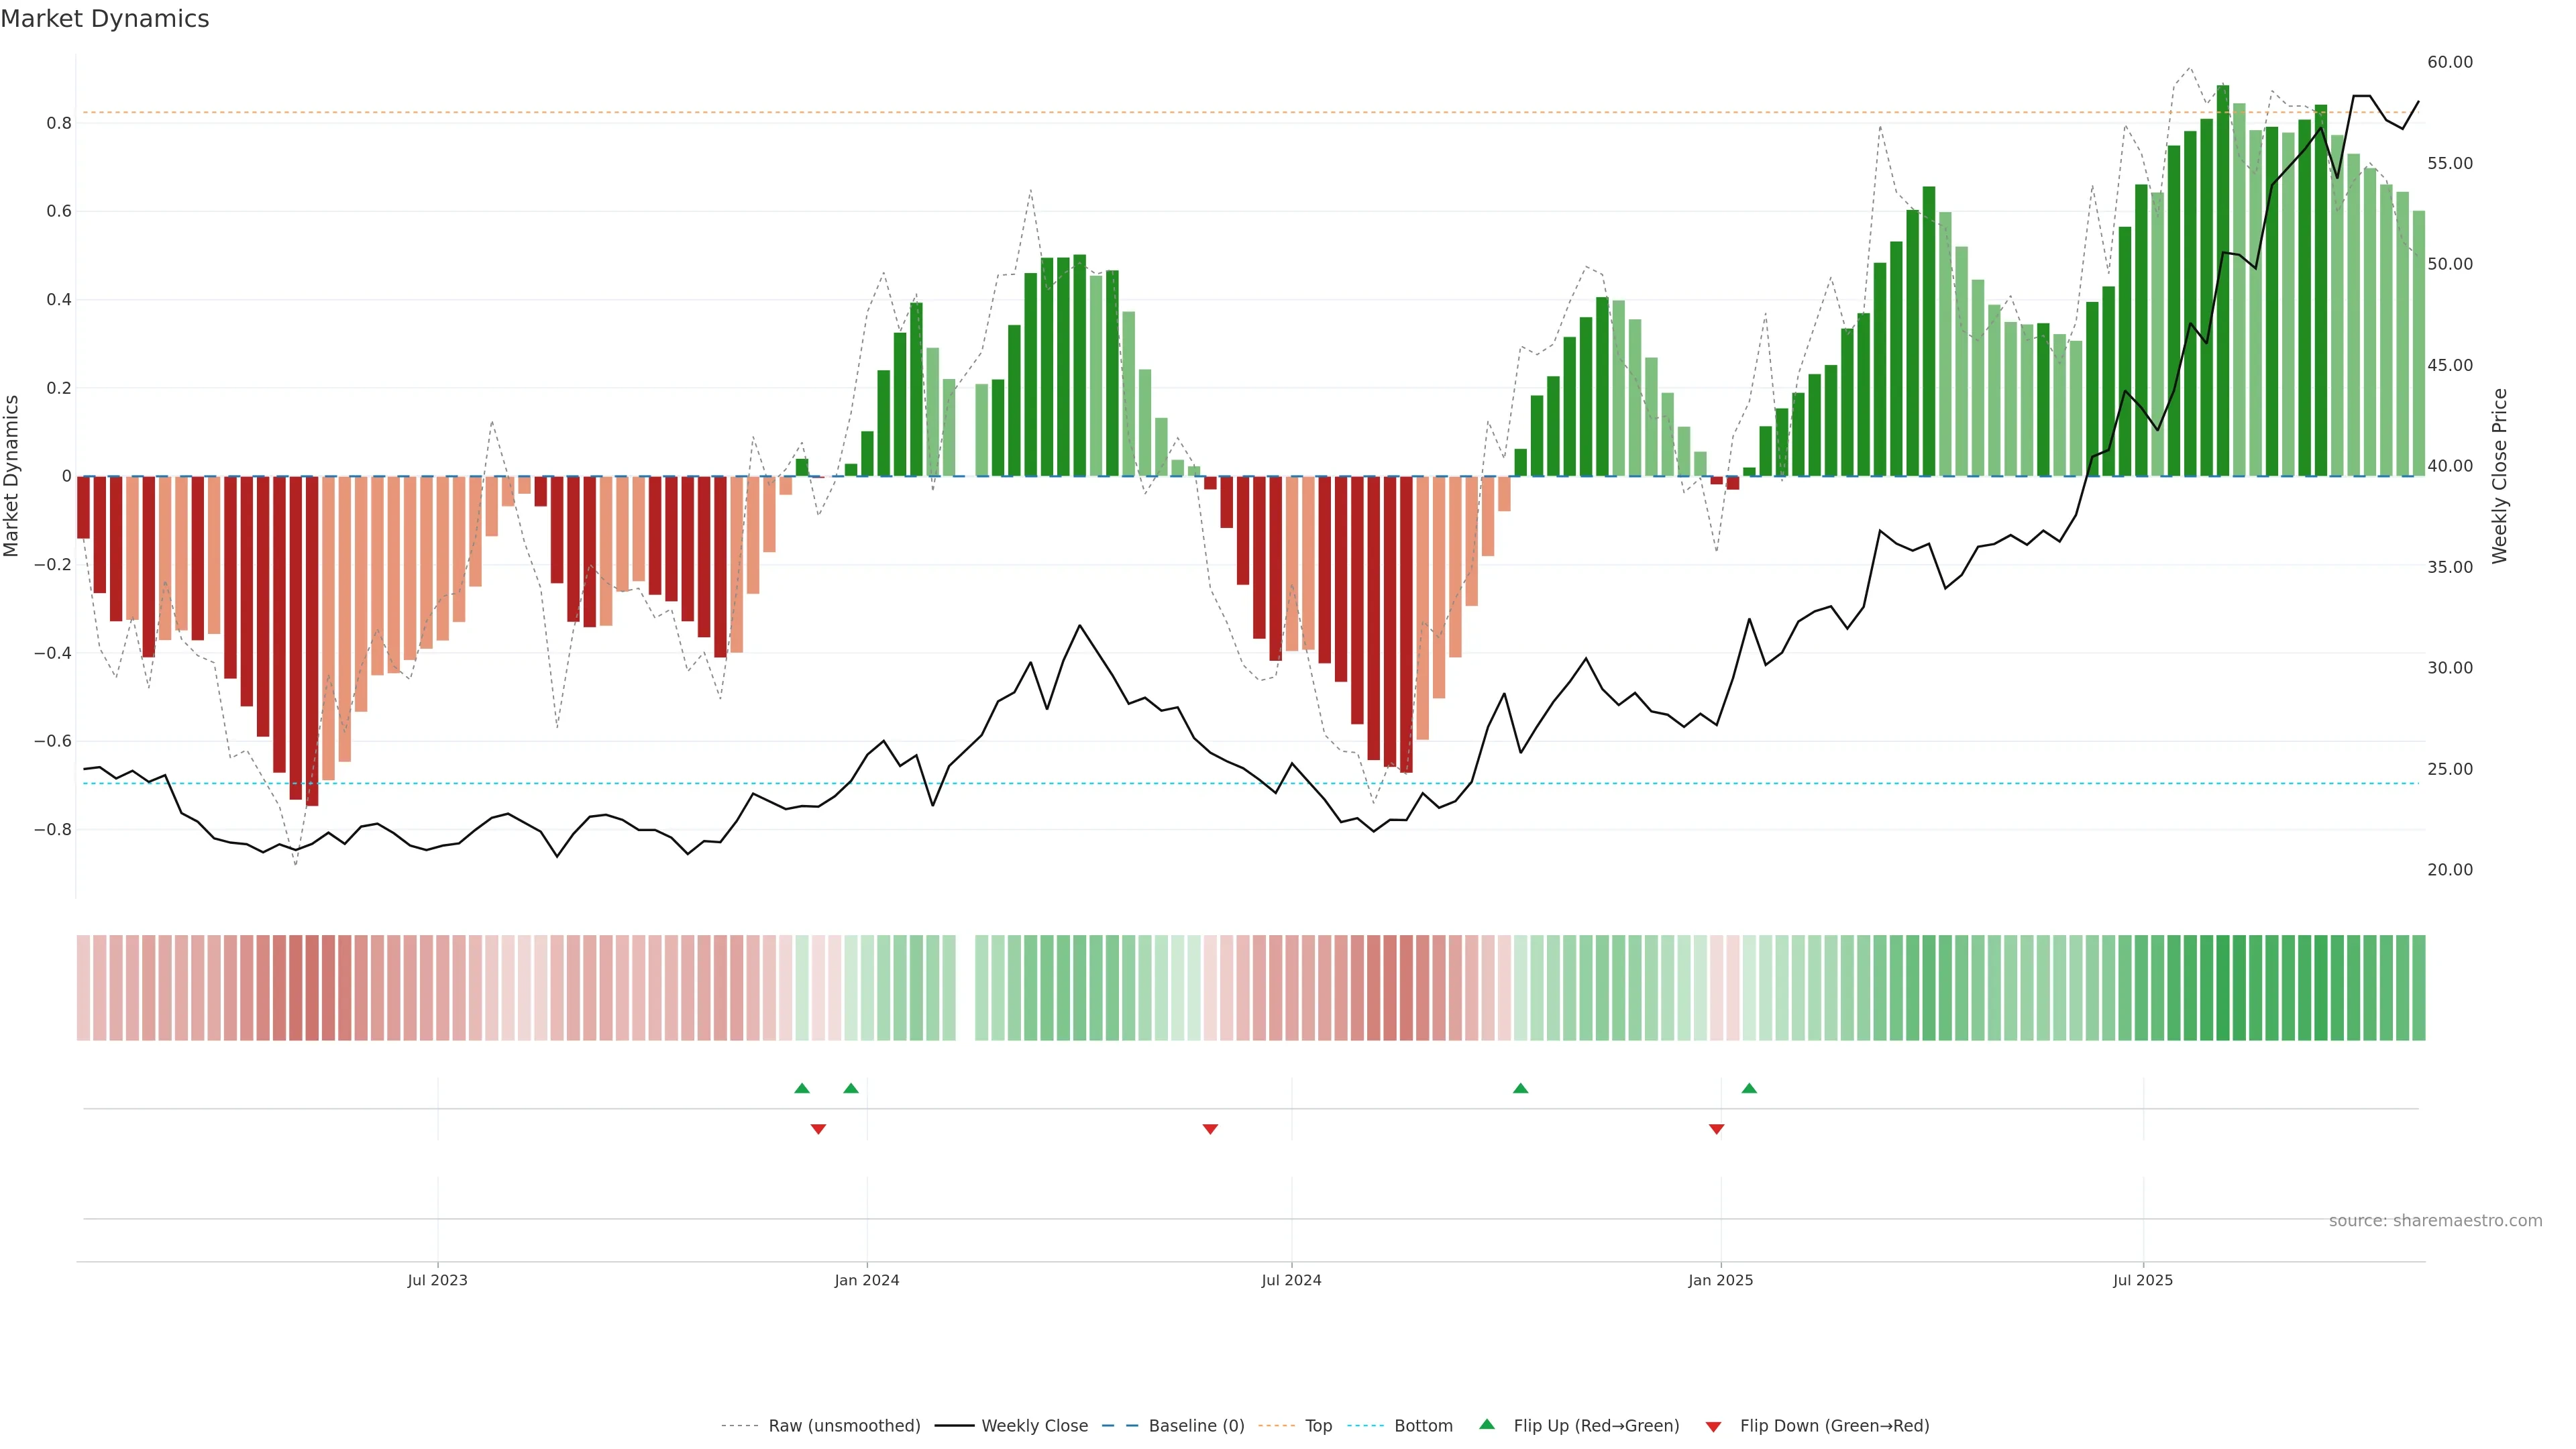Screen dimensions: 2576x1449
Task: Click the red flip-down marker before January 2025
Action: [x=1716, y=1129]
